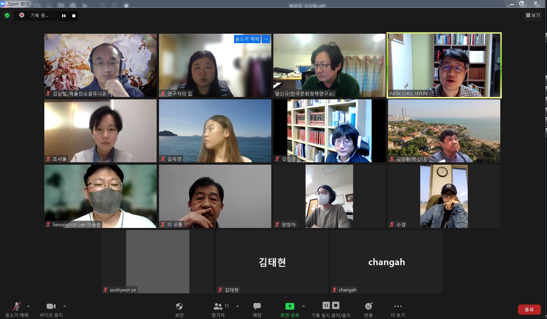Stop the recording in the top bar
The width and height of the screenshot is (547, 319).
(74, 16)
